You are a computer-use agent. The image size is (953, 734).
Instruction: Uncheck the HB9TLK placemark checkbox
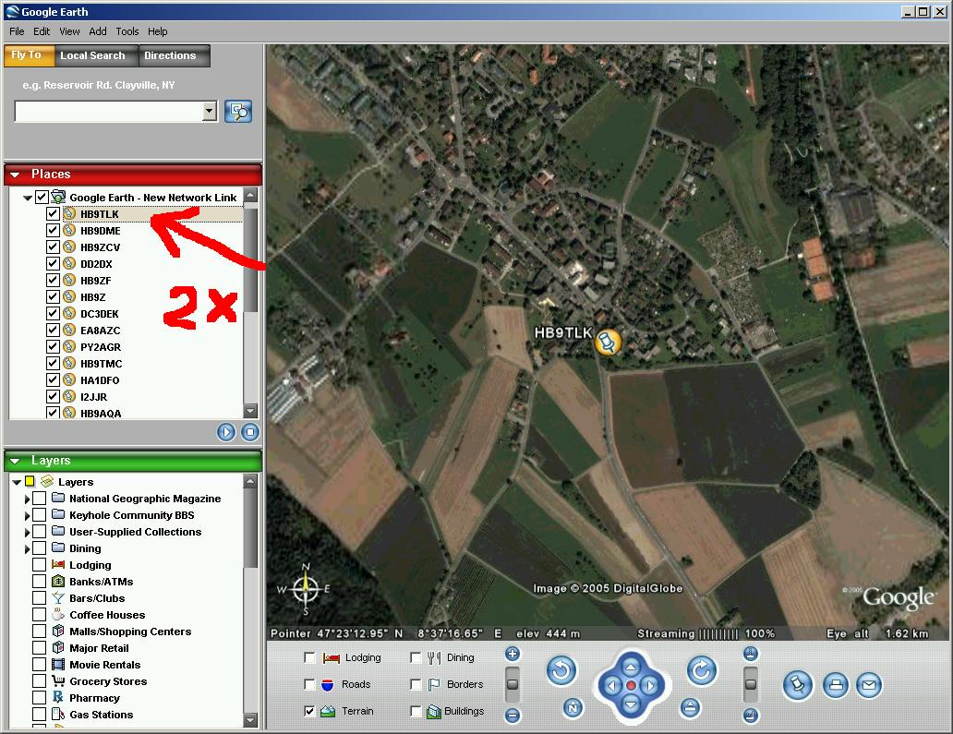tap(53, 214)
